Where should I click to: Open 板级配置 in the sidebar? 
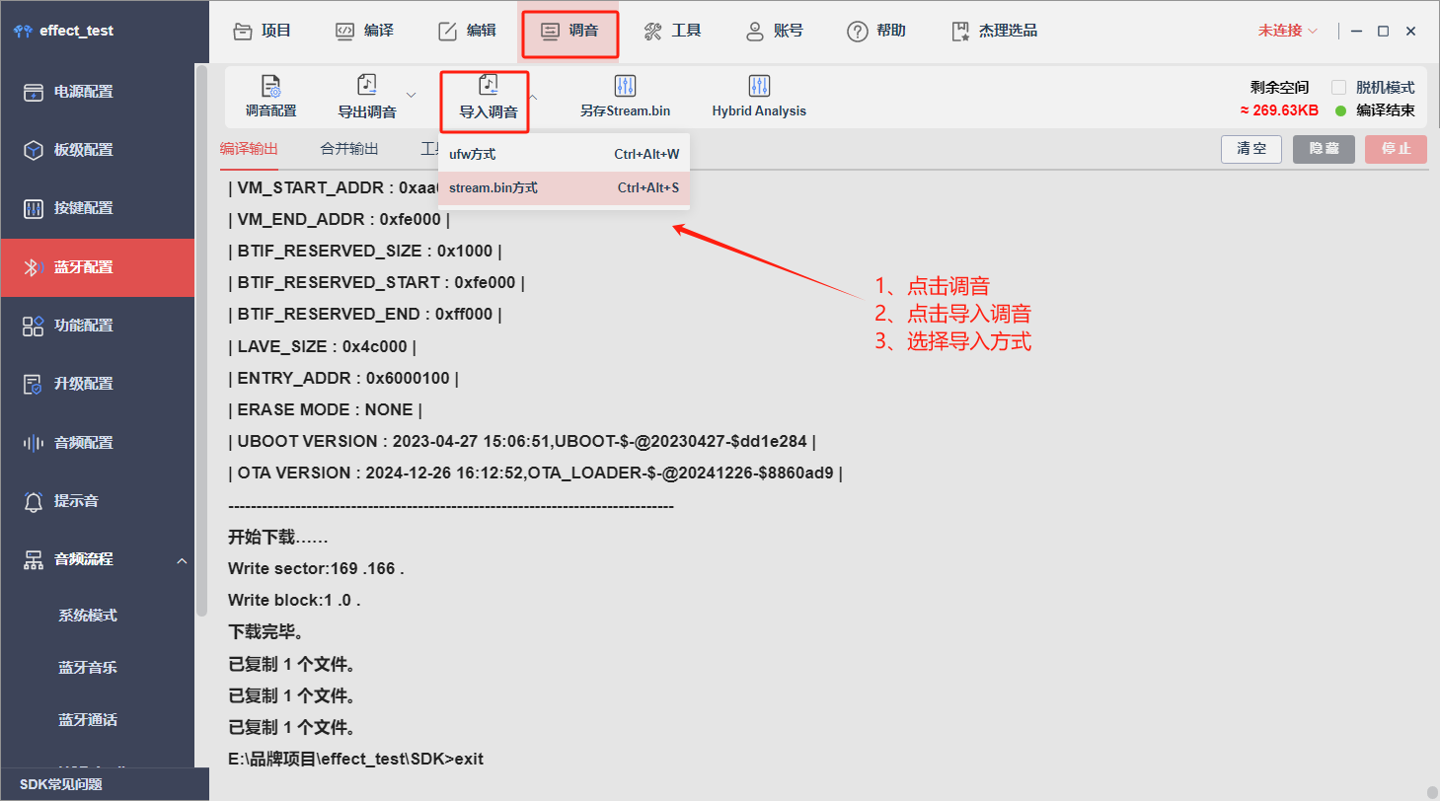[99, 150]
